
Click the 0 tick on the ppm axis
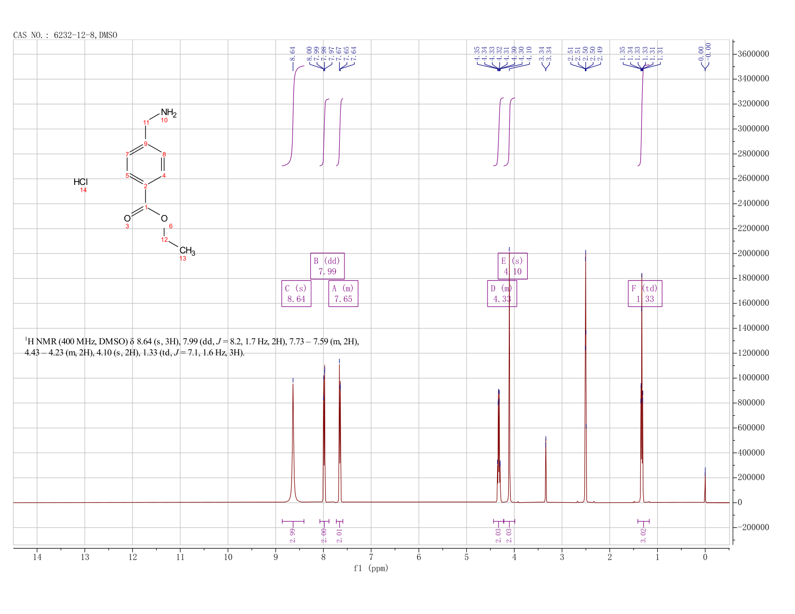705,557
